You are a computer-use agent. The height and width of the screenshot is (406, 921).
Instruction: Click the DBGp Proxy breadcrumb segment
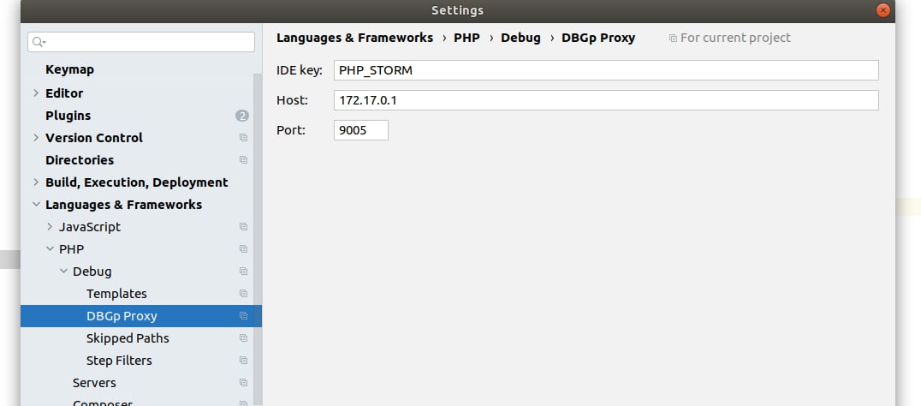(598, 38)
